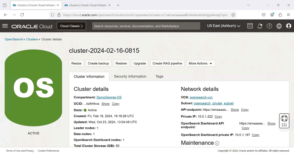Focus the search resources and services field

[146, 26]
